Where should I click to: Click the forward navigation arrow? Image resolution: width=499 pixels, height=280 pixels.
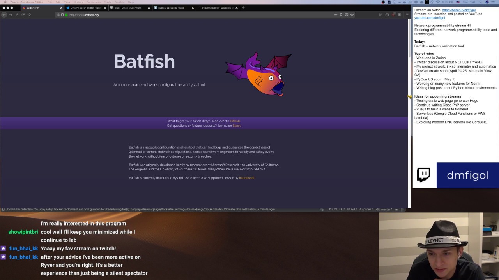[11, 15]
